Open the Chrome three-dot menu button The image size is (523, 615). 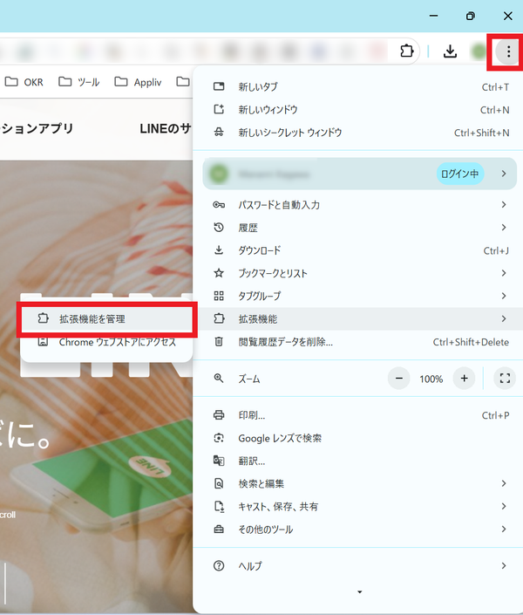click(508, 51)
